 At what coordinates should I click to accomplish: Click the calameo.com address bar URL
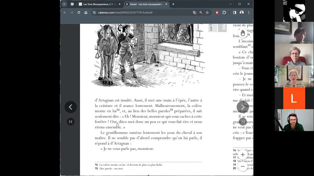pyautogui.click(x=125, y=13)
